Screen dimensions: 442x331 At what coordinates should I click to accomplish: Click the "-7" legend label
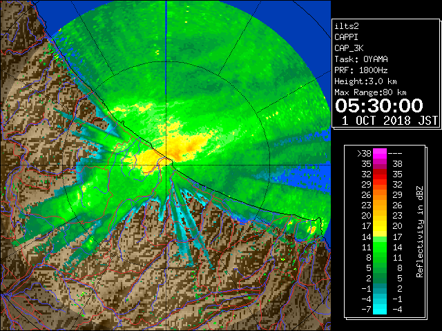(366, 310)
